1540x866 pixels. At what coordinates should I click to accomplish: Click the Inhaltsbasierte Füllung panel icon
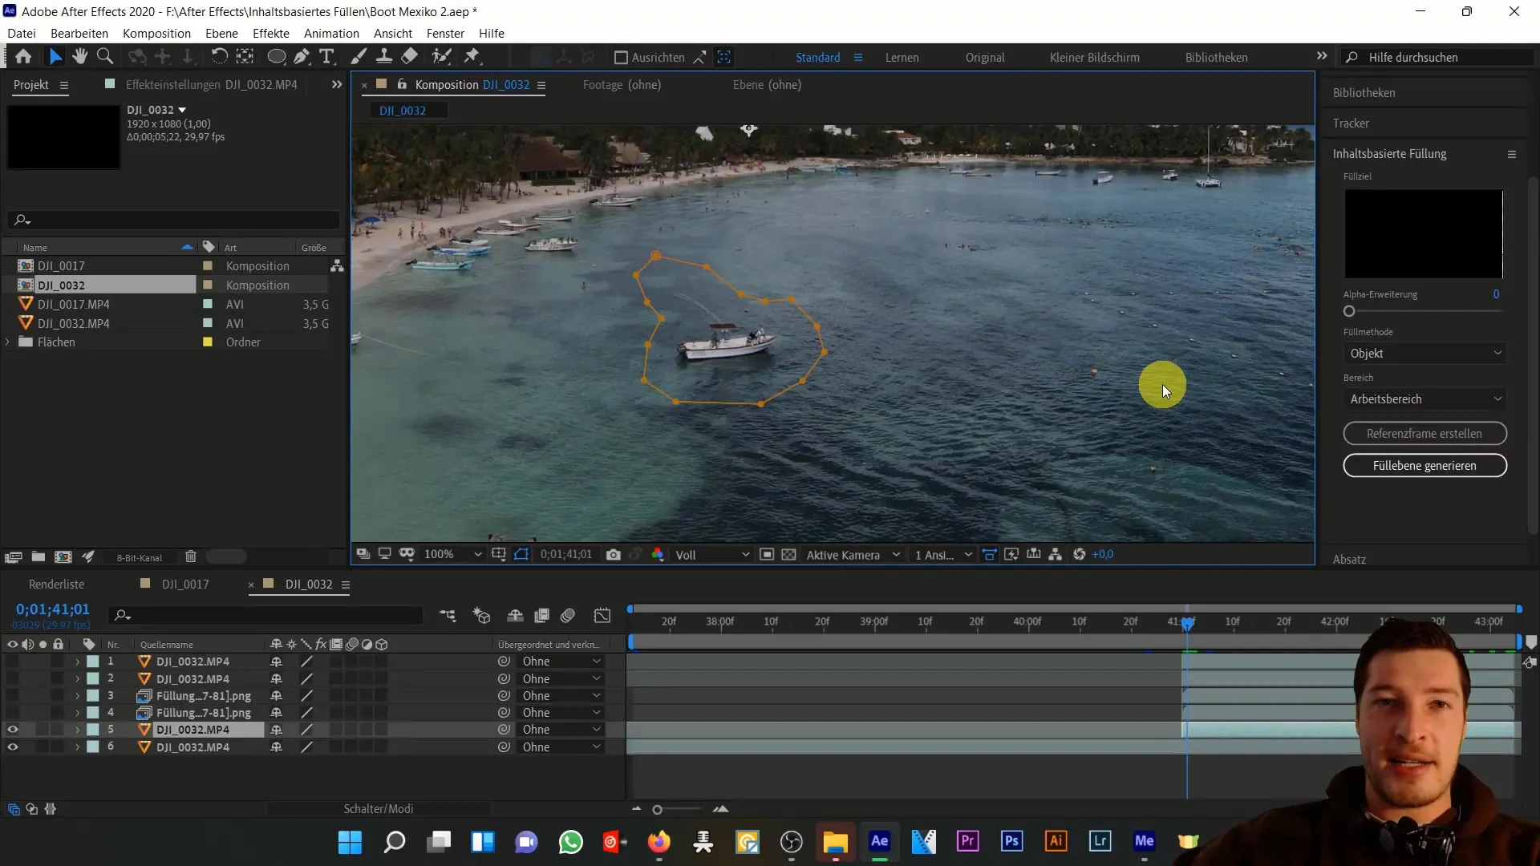click(1514, 153)
